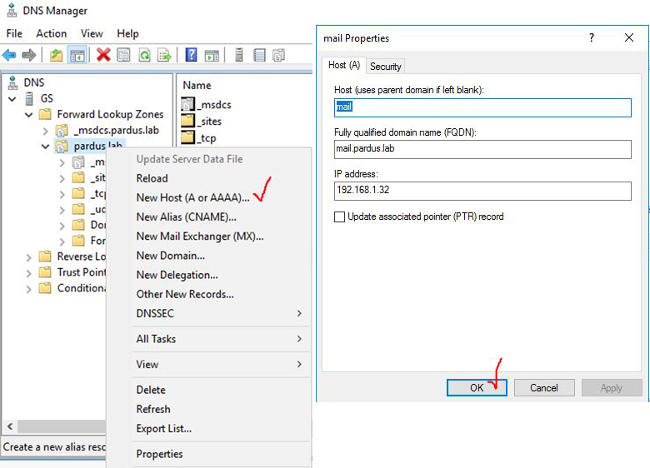Click the Show/Hide Action Pane icon

(212, 55)
